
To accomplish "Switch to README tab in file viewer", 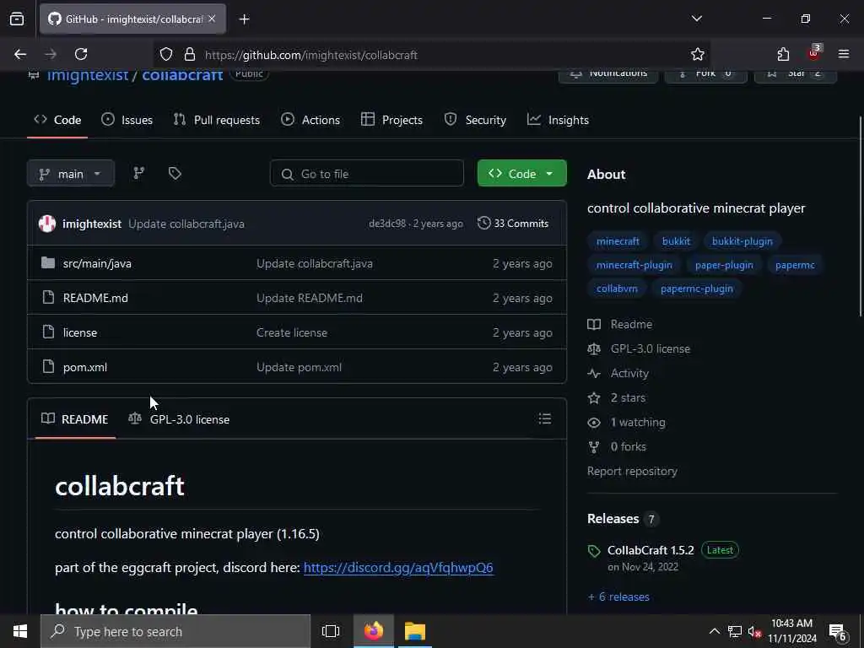I will [x=75, y=418].
